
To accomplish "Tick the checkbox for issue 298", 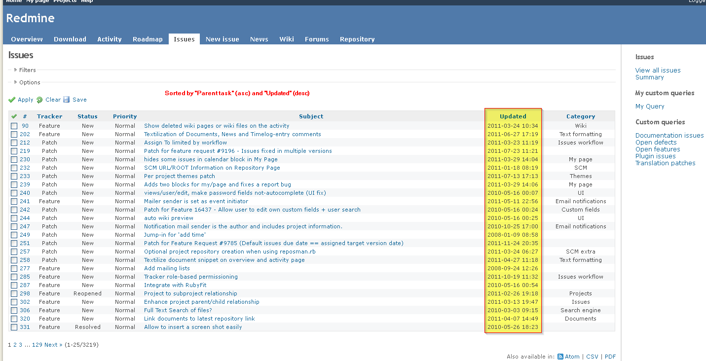I will point(14,294).
